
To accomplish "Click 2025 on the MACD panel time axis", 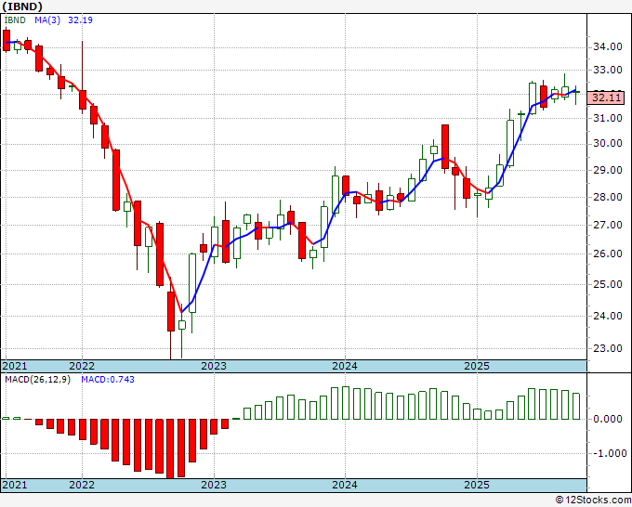I will click(x=477, y=485).
